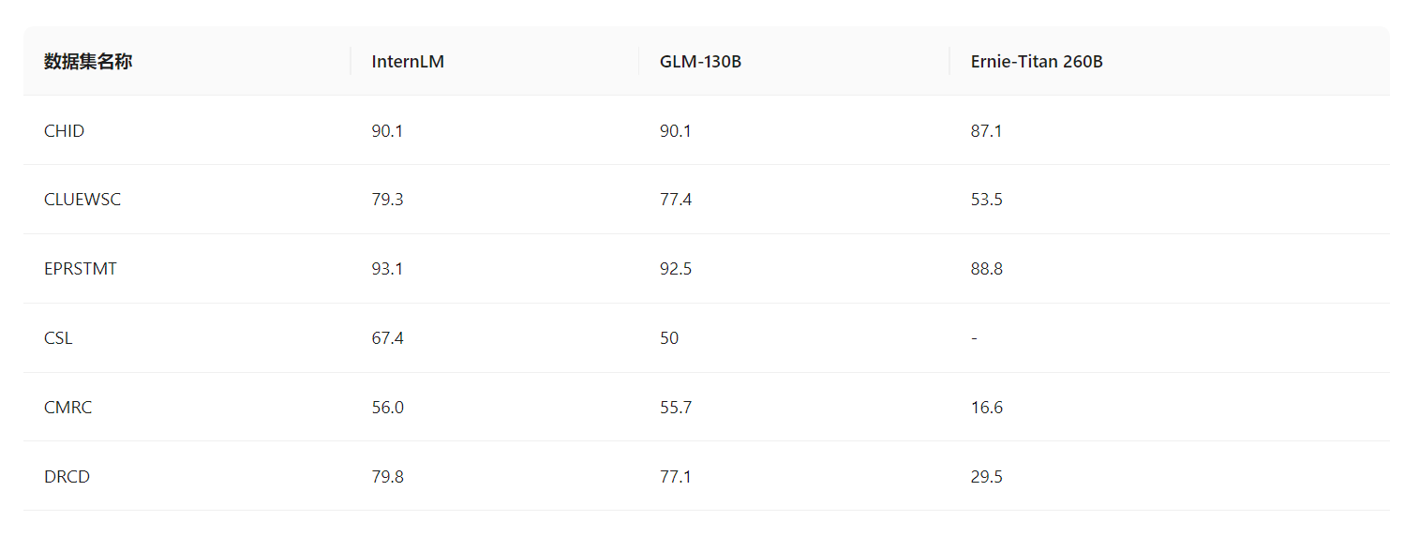The width and height of the screenshot is (1405, 536).
Task: Click the 93.1 EPRSTMT score
Action: pyautogui.click(x=387, y=269)
